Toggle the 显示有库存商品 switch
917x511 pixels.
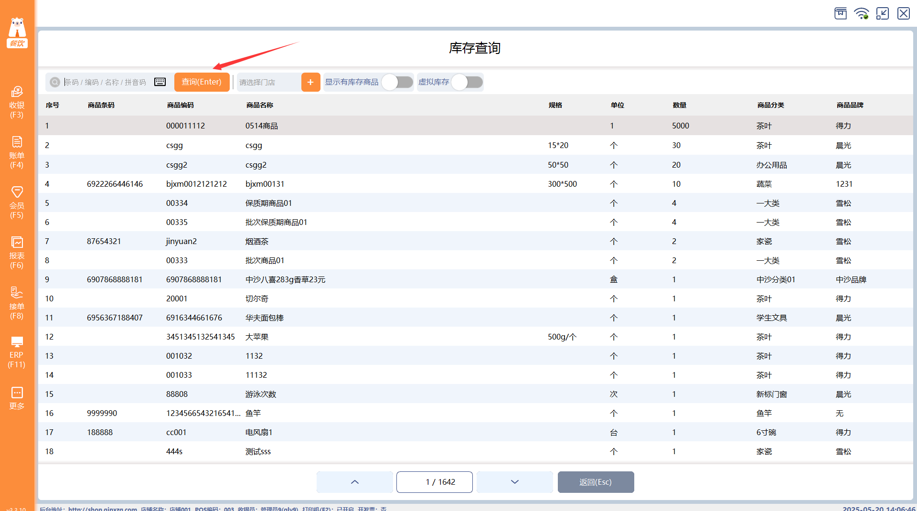pyautogui.click(x=397, y=82)
